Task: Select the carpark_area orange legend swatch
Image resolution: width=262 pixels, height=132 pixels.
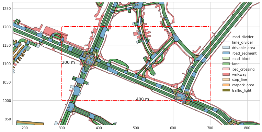Action: [226, 85]
